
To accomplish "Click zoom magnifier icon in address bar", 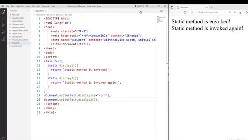I will pyautogui.click(x=235, y=12).
